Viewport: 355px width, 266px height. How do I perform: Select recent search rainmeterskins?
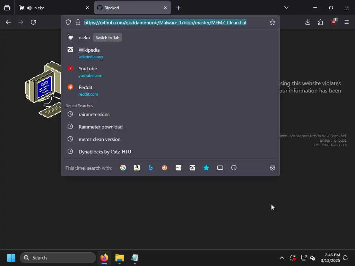coord(170,114)
